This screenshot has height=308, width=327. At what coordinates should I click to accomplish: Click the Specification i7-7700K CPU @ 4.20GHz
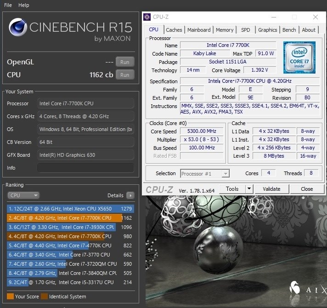click(x=250, y=81)
